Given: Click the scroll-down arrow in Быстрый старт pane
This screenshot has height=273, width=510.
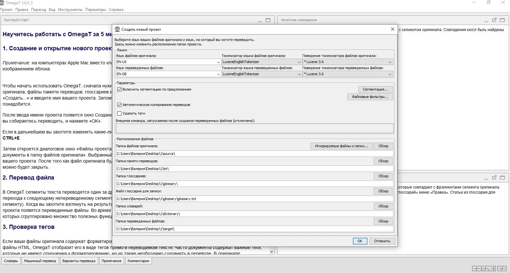Looking at the screenshot, I should coord(272,252).
